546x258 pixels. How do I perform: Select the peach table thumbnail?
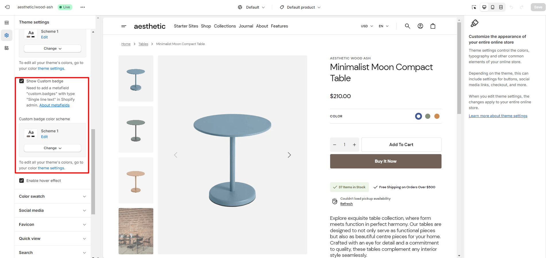(x=136, y=180)
